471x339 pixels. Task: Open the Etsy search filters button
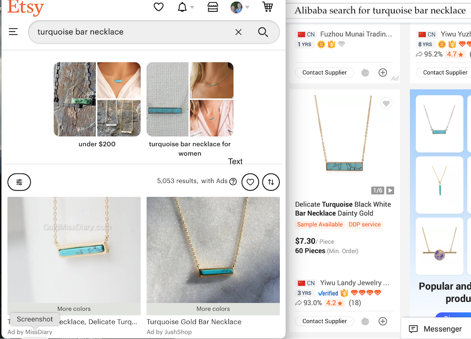pyautogui.click(x=19, y=182)
